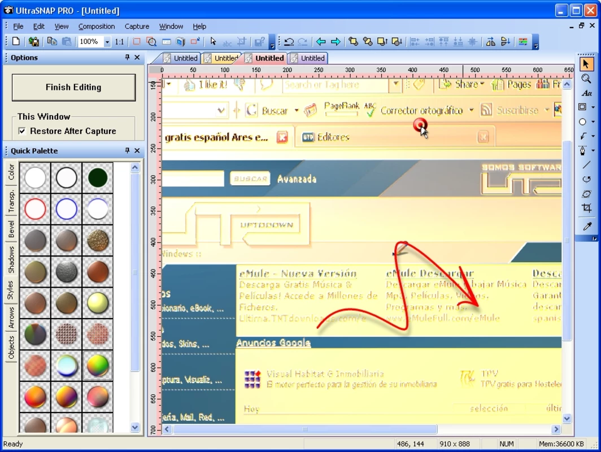Click the canvas vertical scroll down arrow
The height and width of the screenshot is (452, 601).
pyautogui.click(x=567, y=419)
